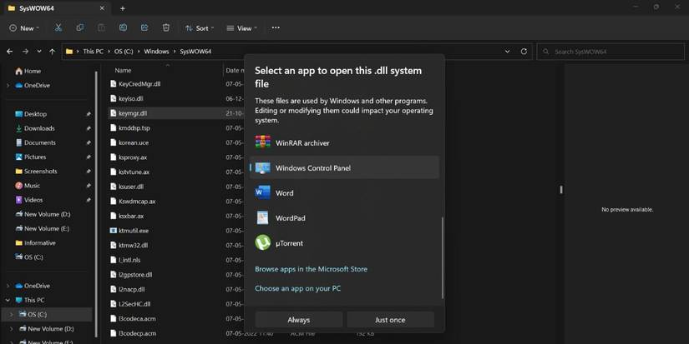This screenshot has width=689, height=344.
Task: Open the View dropdown menu
Action: 243,27
